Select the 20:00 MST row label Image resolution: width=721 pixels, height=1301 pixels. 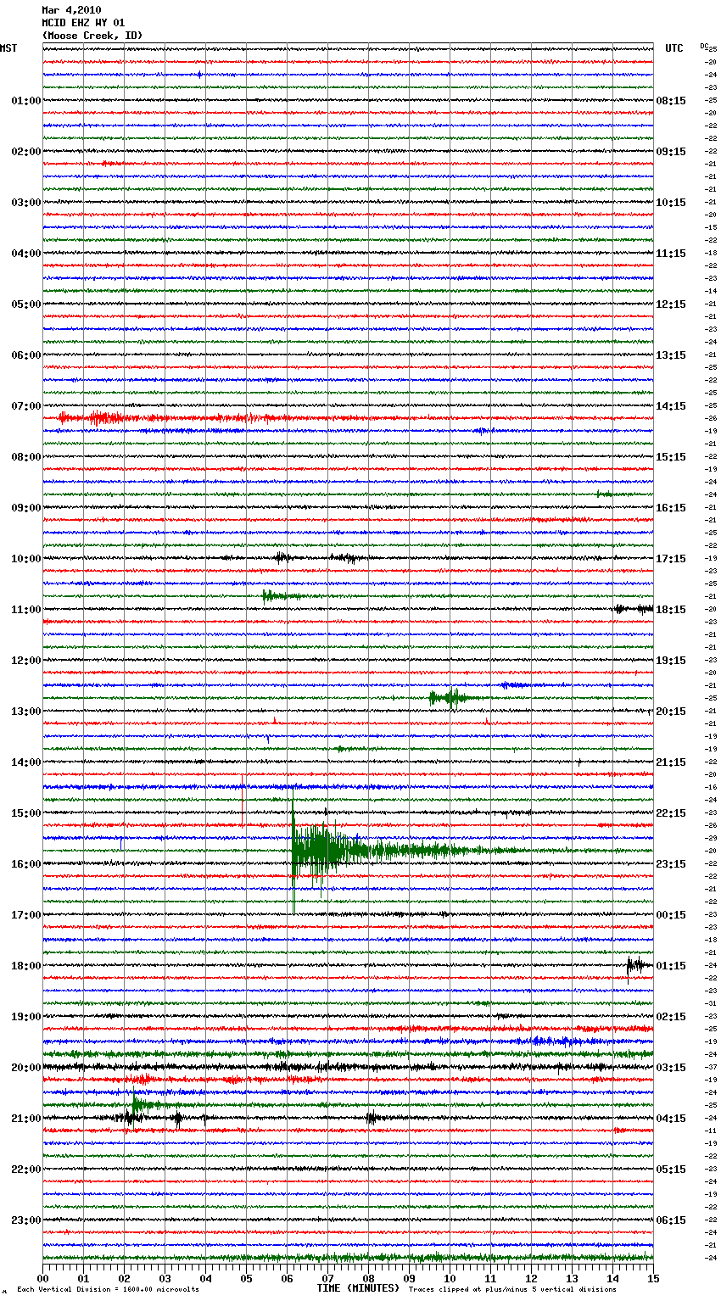coord(26,1068)
